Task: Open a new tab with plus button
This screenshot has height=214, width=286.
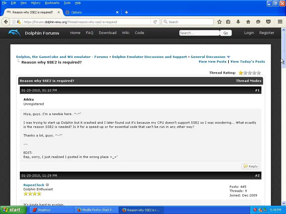Action: 127,12
